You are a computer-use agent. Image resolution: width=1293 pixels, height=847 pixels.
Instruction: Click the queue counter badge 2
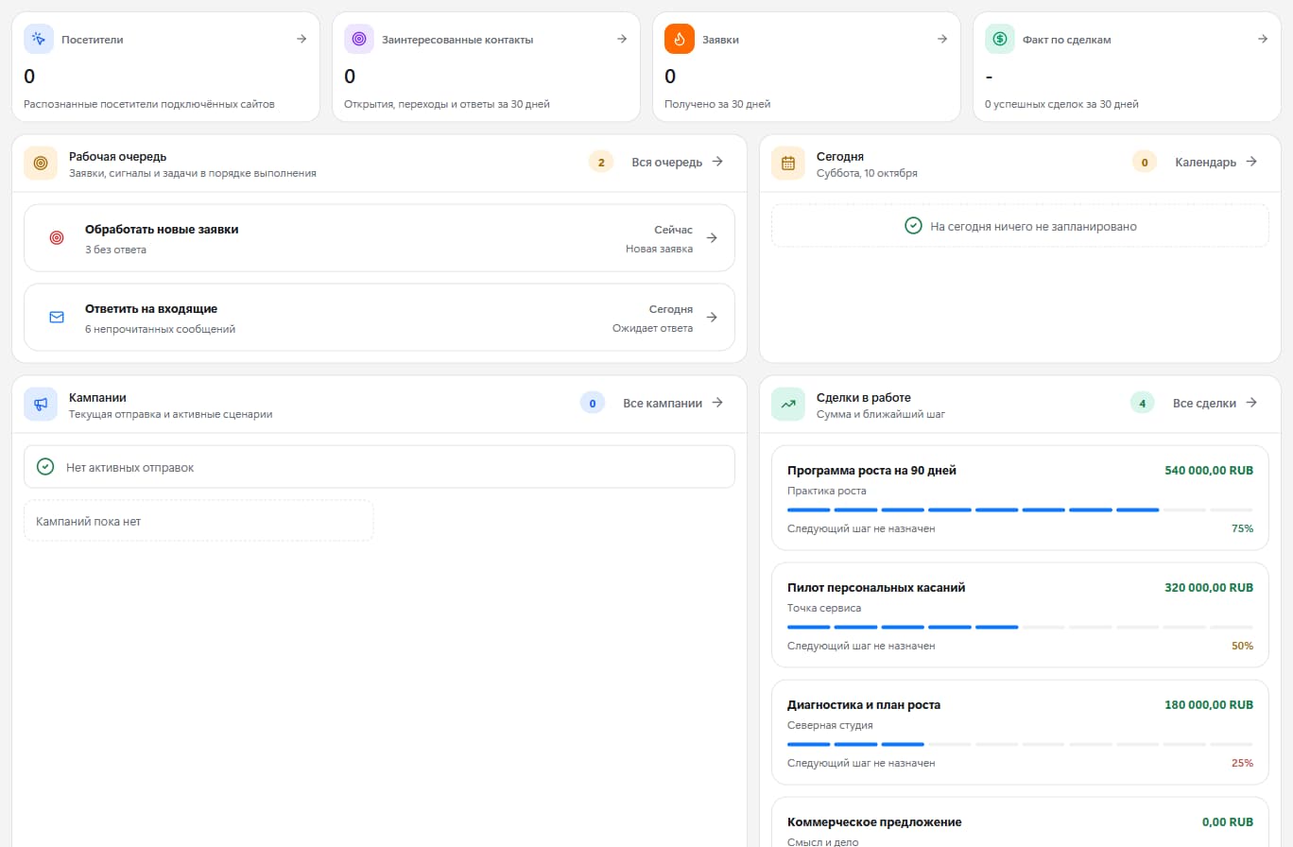(x=601, y=162)
